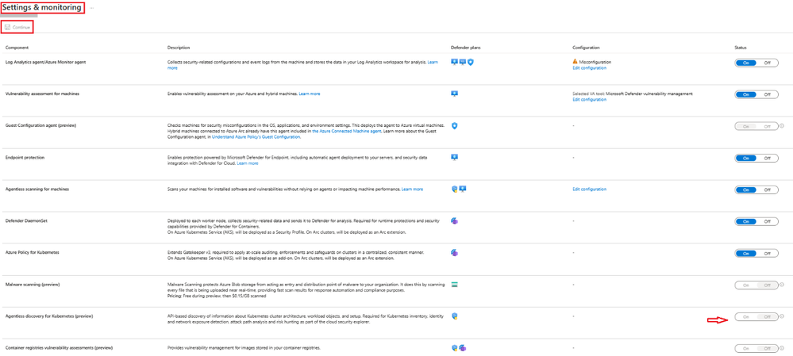Toggle Vulnerability assessment for machines status
The image size is (793, 356).
tap(756, 94)
